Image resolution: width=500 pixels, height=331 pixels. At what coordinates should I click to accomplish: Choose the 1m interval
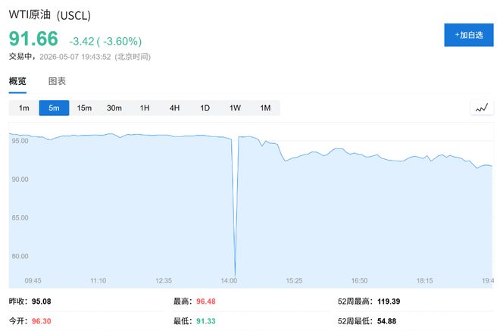coord(24,108)
